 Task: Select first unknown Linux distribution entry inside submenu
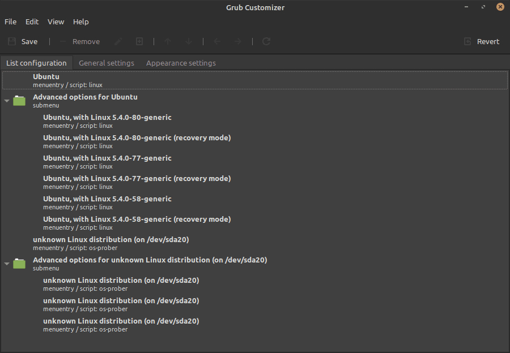(x=255, y=284)
